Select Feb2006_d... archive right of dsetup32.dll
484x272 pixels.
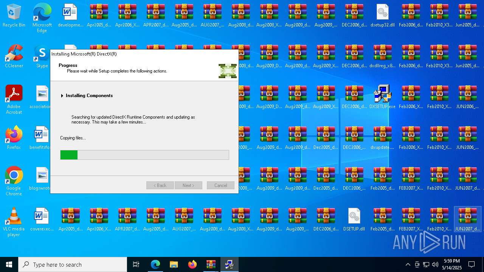[411, 16]
